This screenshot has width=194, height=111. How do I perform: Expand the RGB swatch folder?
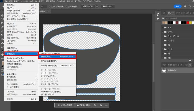pyautogui.click(x=163, y=27)
